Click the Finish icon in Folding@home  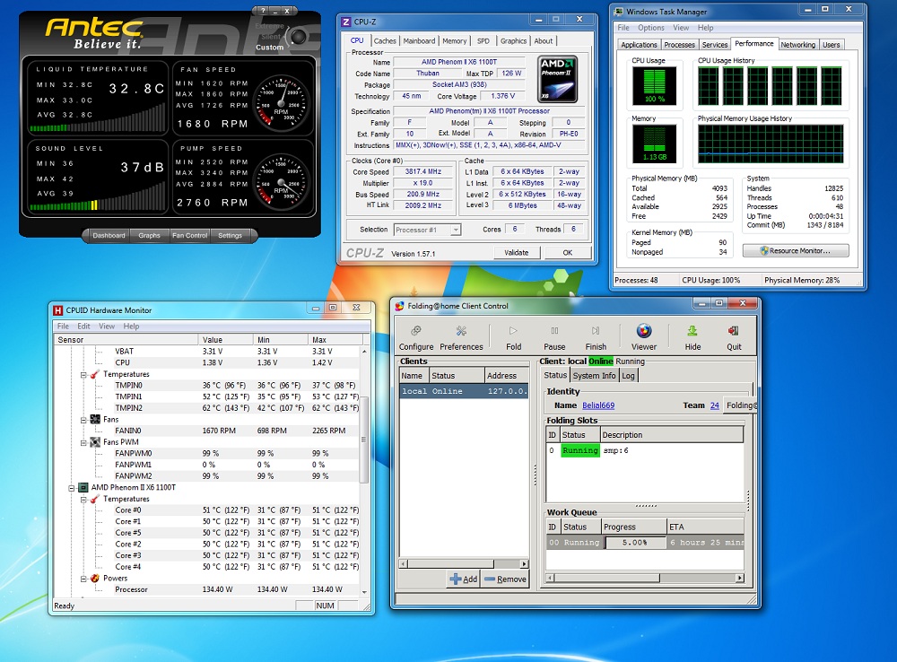coord(596,331)
